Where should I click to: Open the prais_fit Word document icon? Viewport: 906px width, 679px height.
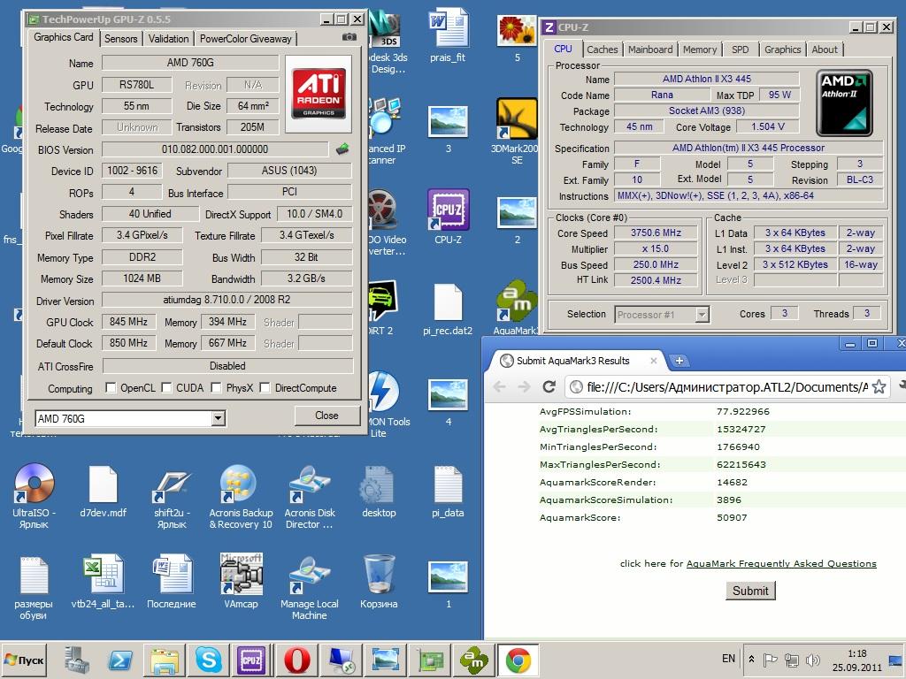click(x=448, y=27)
